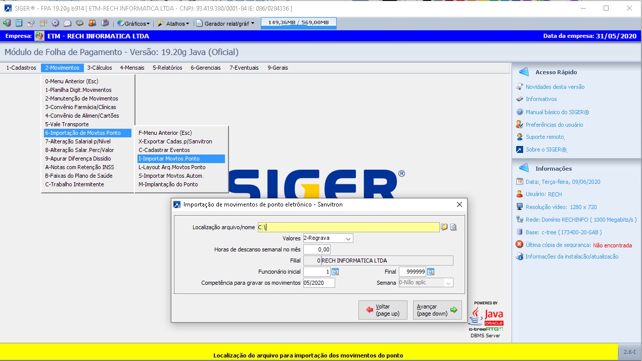Open the Atalhos dropdown menu
The width and height of the screenshot is (642, 361).
(173, 23)
